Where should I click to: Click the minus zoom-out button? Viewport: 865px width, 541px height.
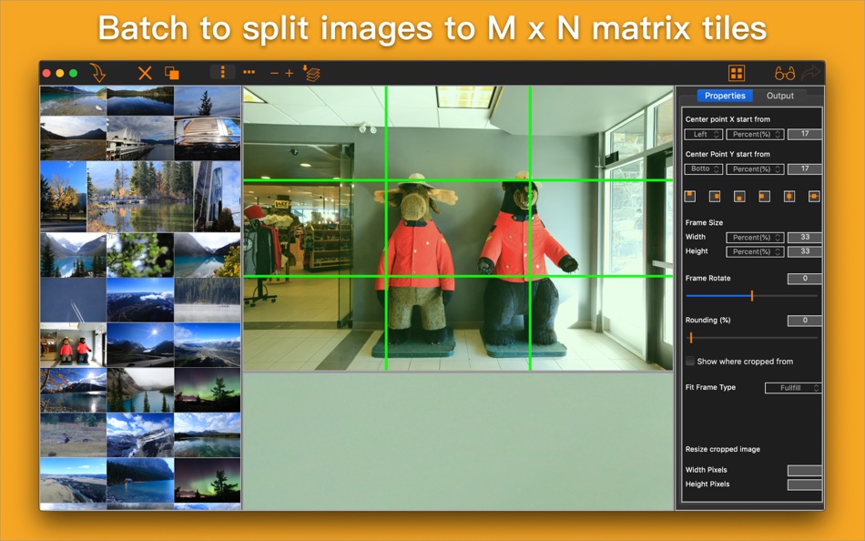[274, 73]
